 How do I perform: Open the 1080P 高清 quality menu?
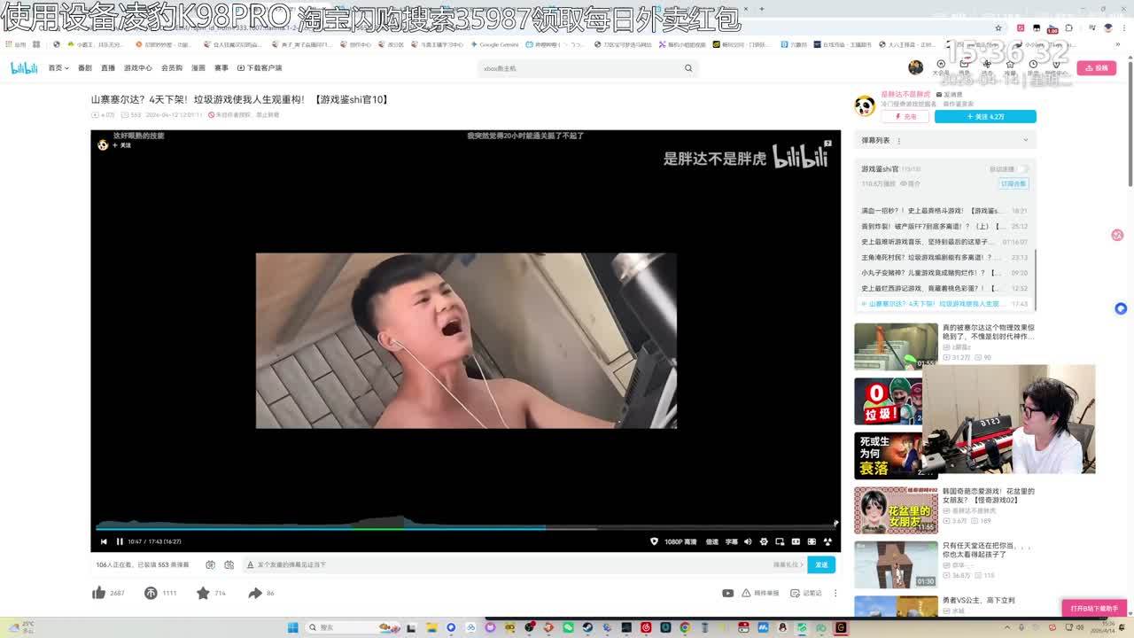coord(680,541)
